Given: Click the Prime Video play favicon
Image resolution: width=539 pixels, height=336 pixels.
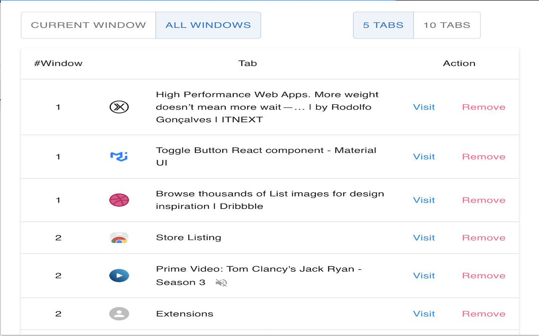Looking at the screenshot, I should (x=119, y=276).
